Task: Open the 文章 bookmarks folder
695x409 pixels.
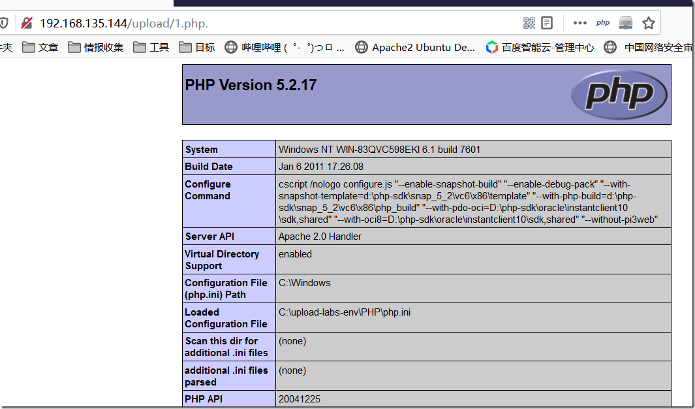Action: [x=40, y=47]
